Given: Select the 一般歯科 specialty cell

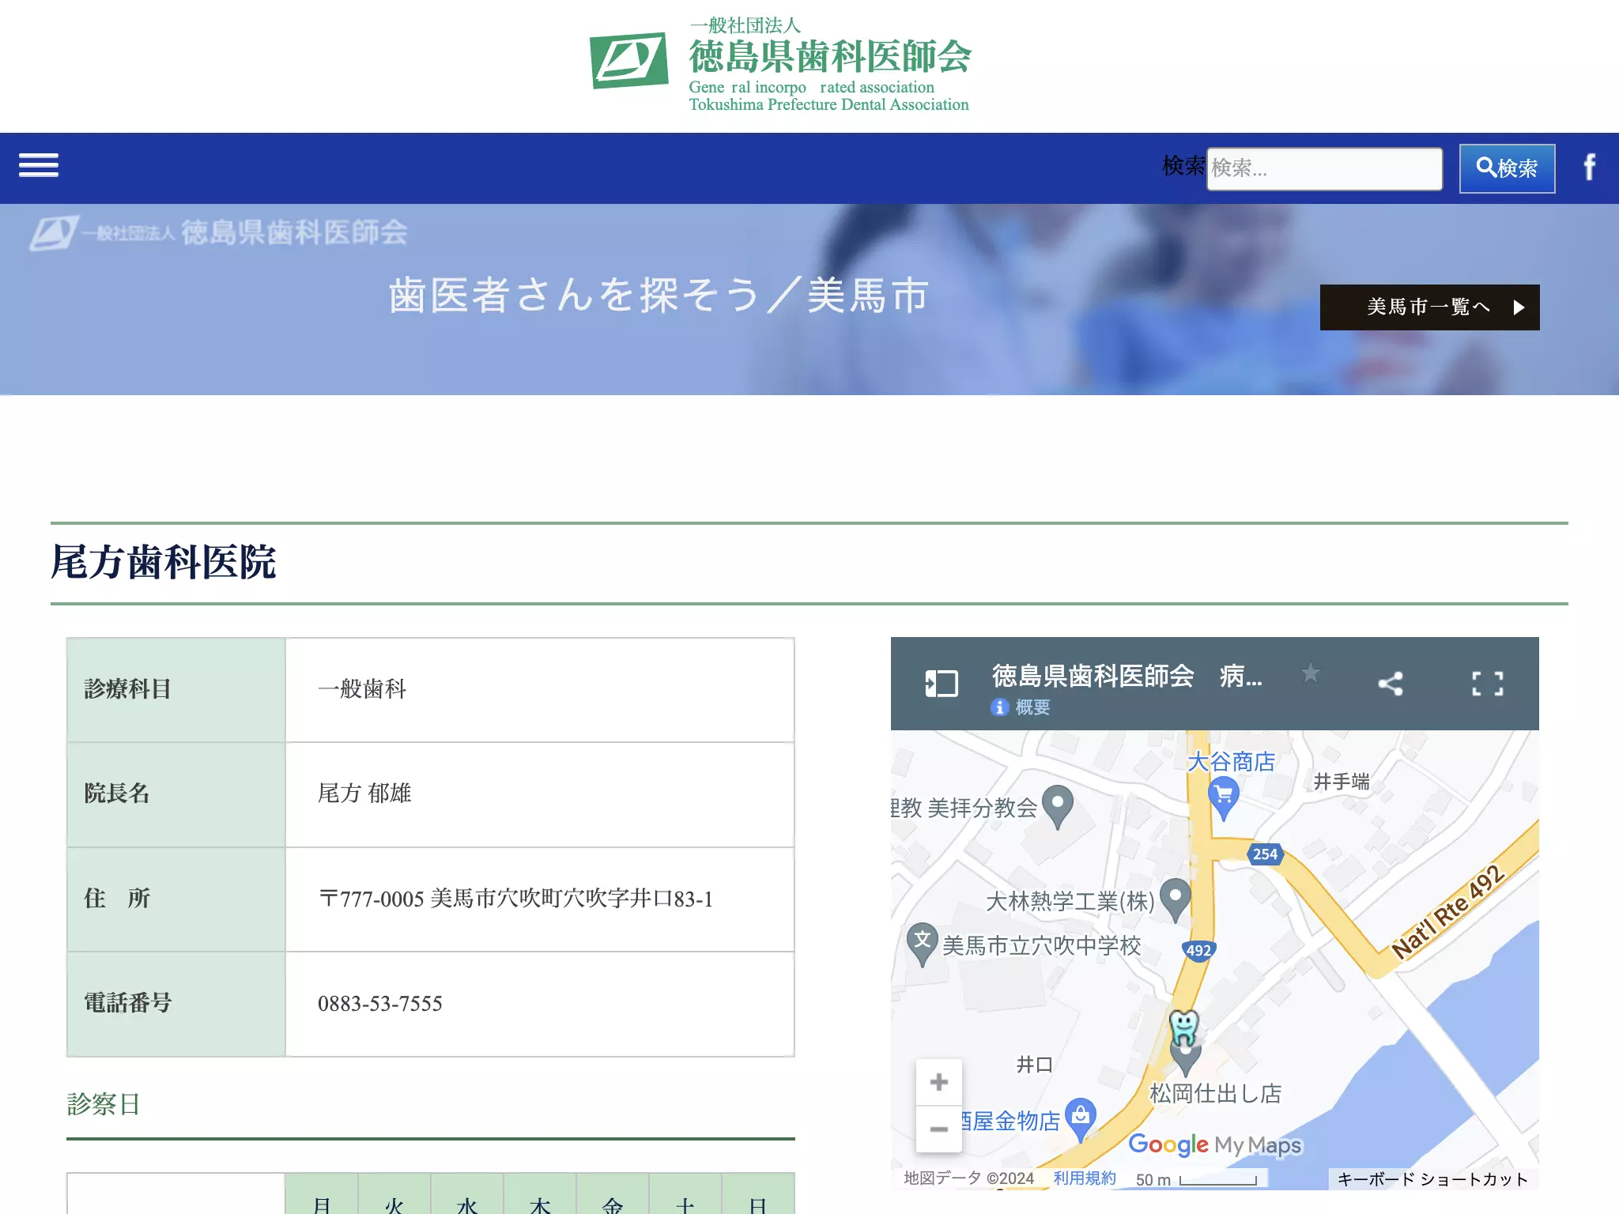Looking at the screenshot, I should [x=540, y=689].
